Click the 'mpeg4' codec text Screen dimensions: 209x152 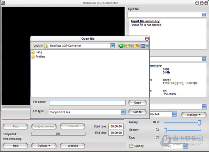click(x=167, y=80)
